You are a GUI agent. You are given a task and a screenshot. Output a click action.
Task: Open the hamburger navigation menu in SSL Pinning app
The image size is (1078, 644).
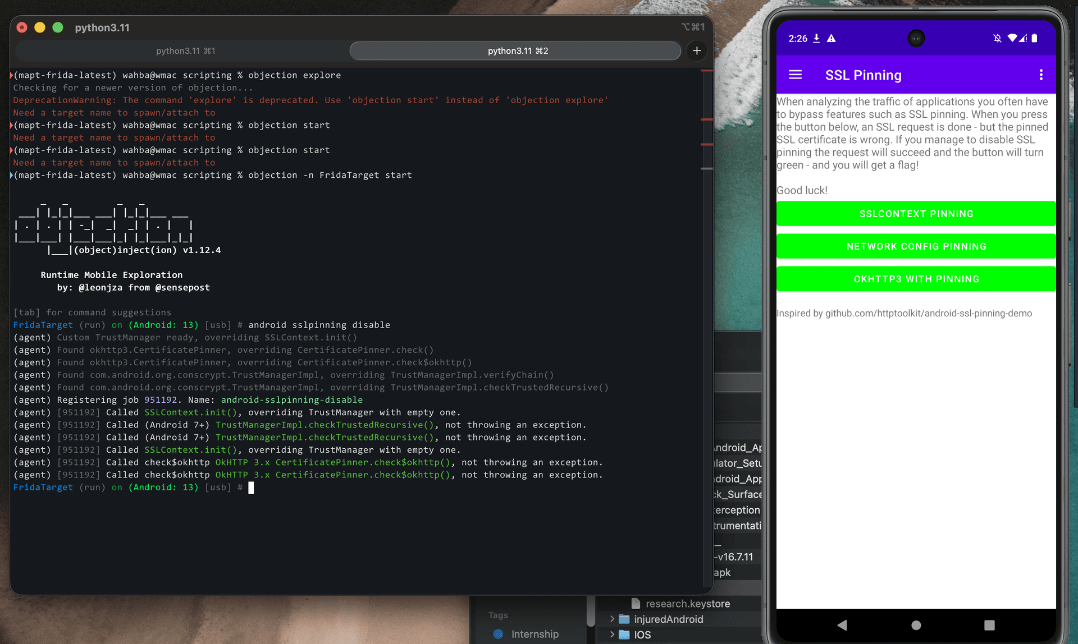(x=795, y=75)
